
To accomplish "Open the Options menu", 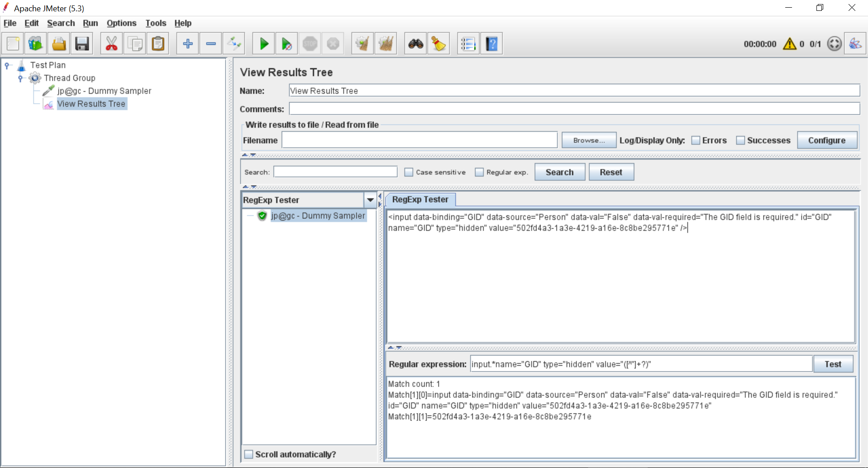I will coord(121,23).
